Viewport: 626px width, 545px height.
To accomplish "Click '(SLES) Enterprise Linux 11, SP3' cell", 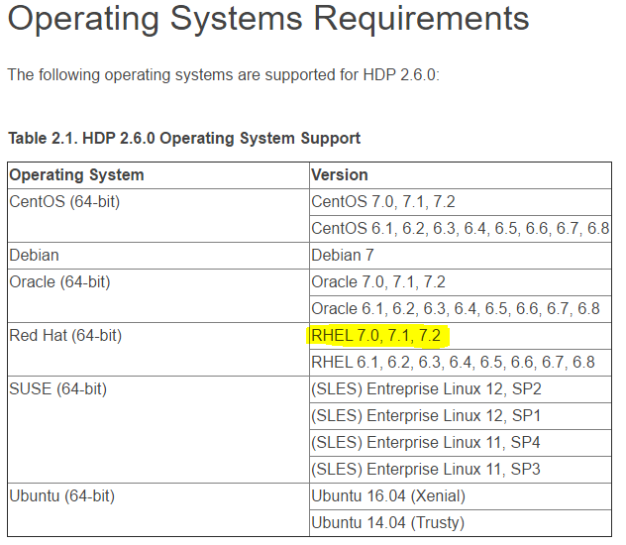I will 461,470.
